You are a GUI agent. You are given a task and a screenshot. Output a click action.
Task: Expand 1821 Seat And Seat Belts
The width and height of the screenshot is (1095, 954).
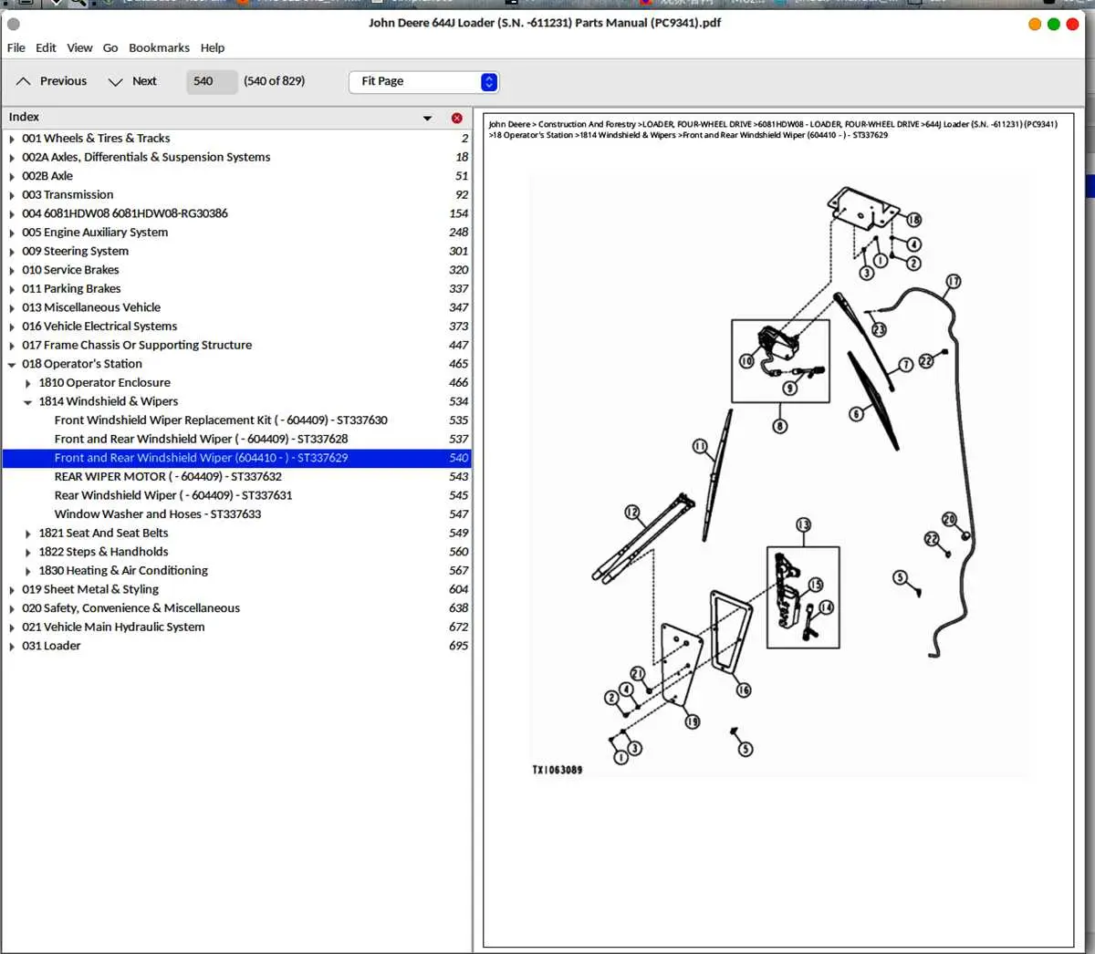click(28, 534)
